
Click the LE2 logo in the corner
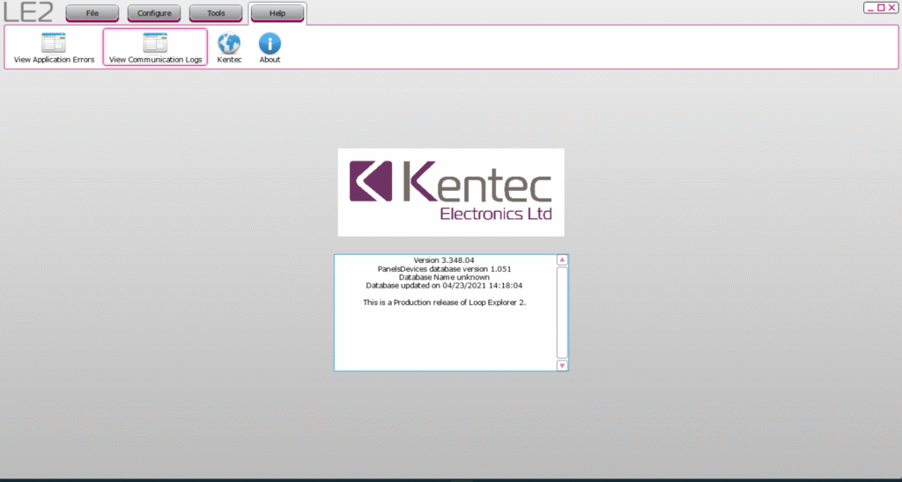pos(28,12)
